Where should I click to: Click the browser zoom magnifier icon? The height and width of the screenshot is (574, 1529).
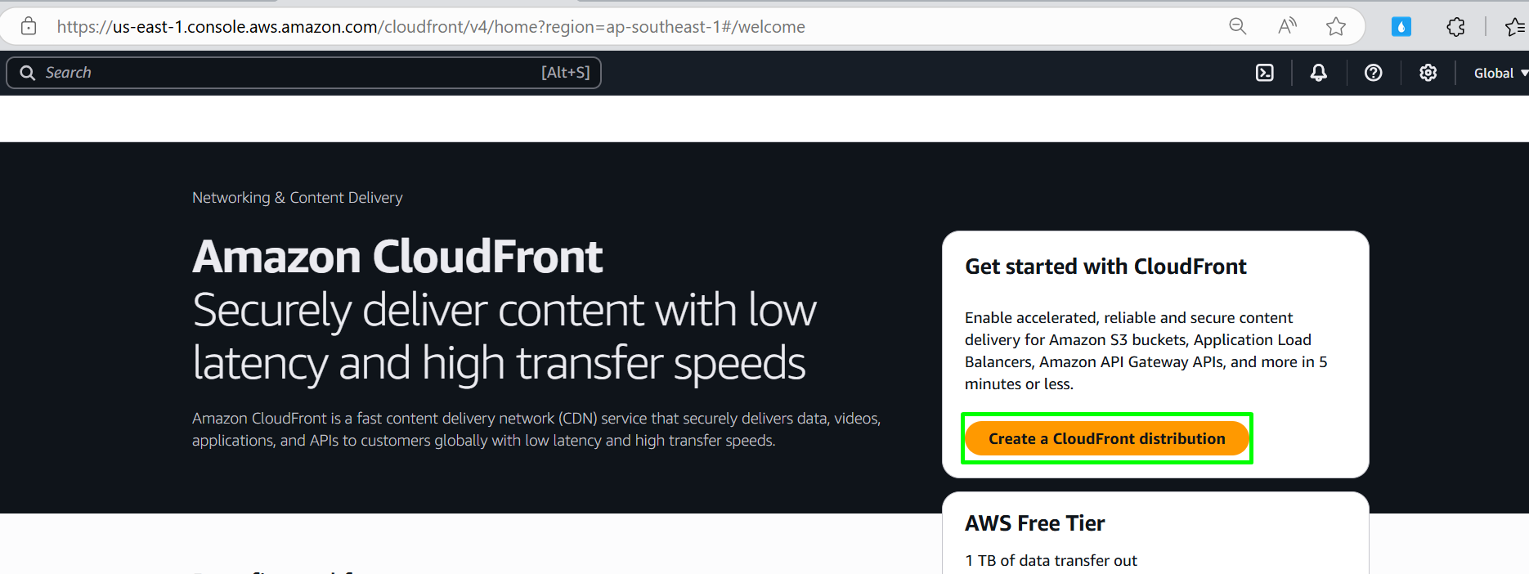[x=1238, y=26]
